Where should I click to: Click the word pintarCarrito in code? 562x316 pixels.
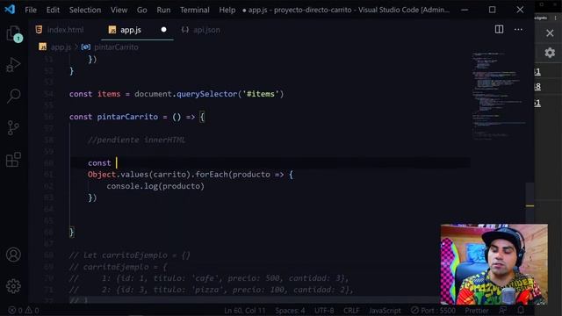[x=127, y=117]
